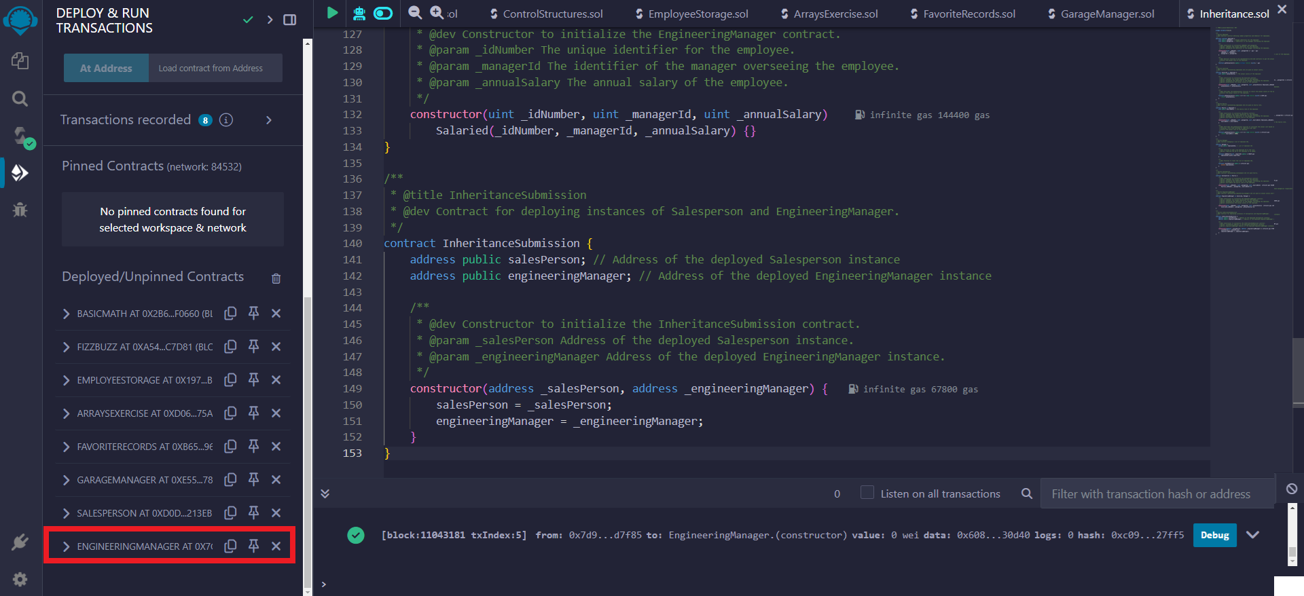Remove the GARAGEMANAGER deployed contract
1304x596 pixels.
[x=276, y=479]
